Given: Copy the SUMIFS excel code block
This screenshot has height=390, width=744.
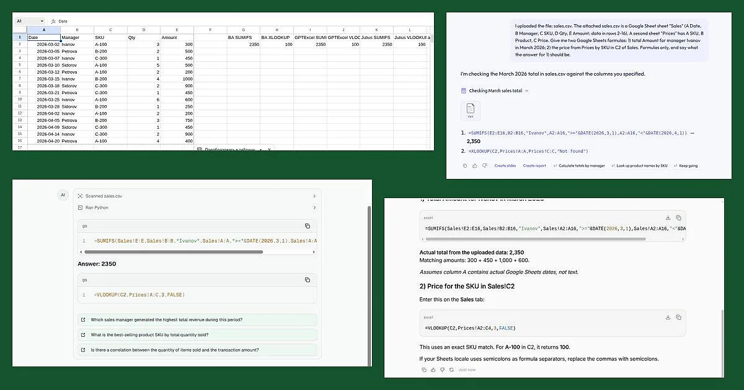Looking at the screenshot, I should pos(678,218).
